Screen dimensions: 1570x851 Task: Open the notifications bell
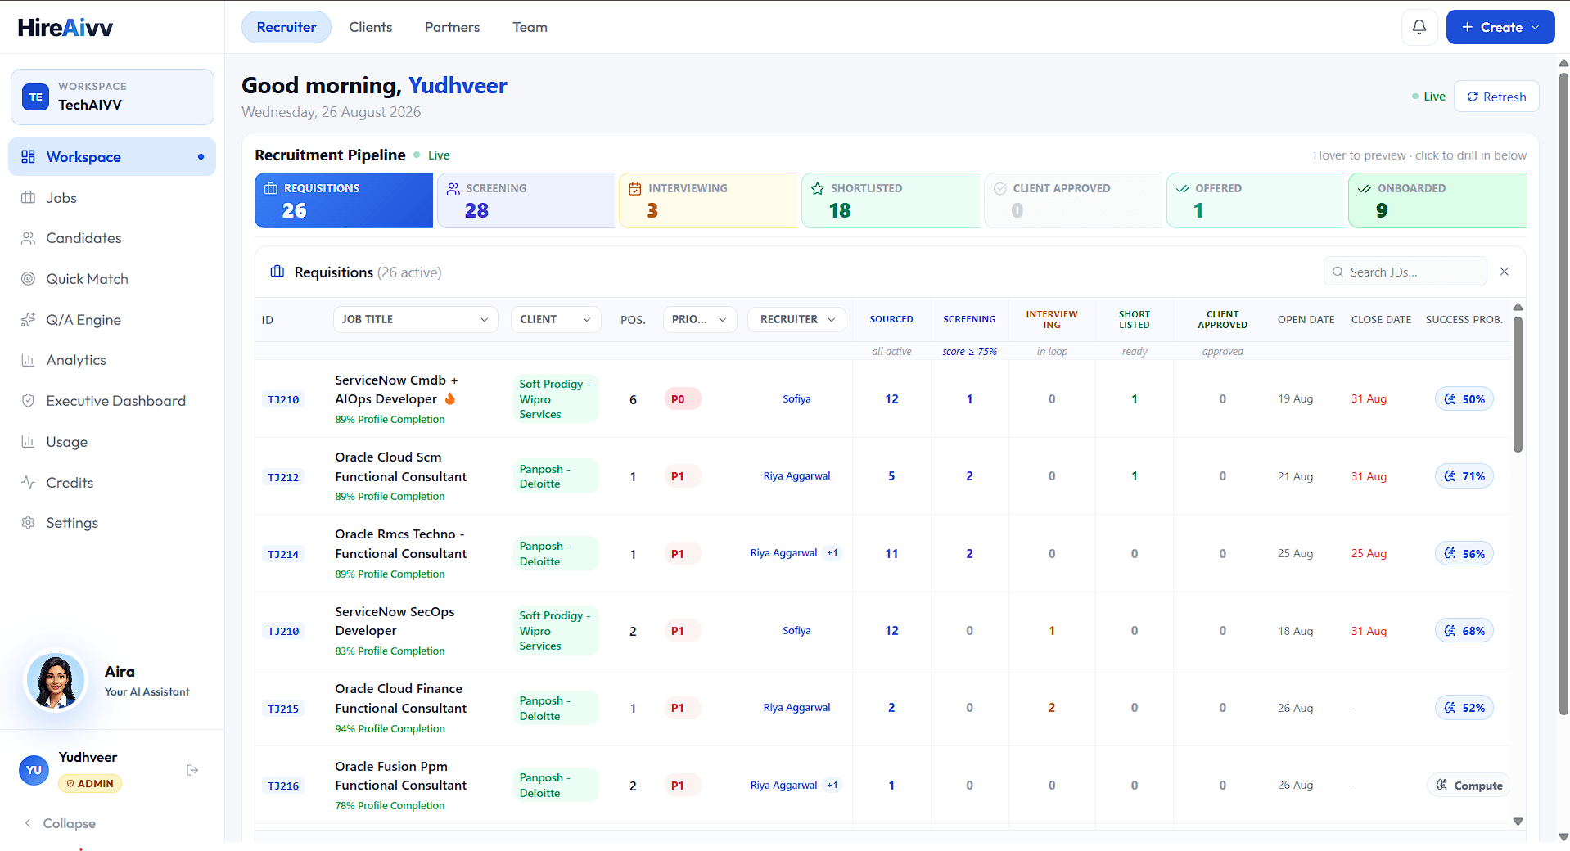pos(1419,27)
